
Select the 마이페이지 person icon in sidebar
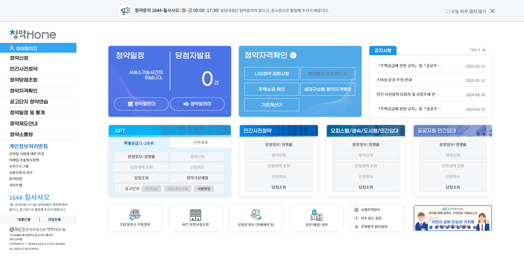click(11, 48)
